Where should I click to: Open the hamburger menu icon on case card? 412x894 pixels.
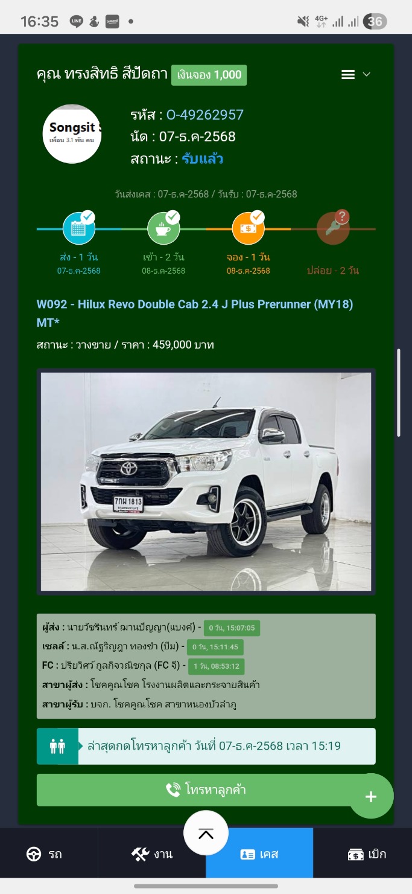point(348,75)
